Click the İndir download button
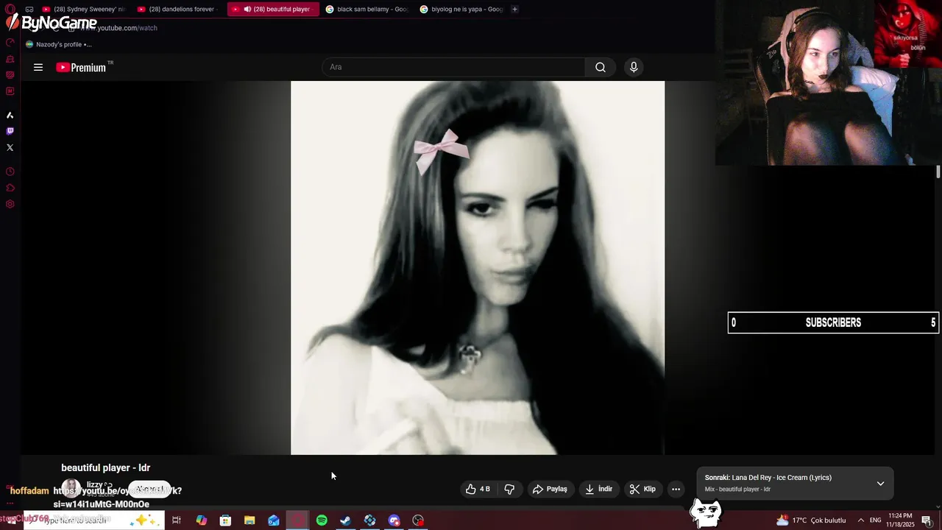Viewport: 942px width, 530px height. tap(598, 489)
